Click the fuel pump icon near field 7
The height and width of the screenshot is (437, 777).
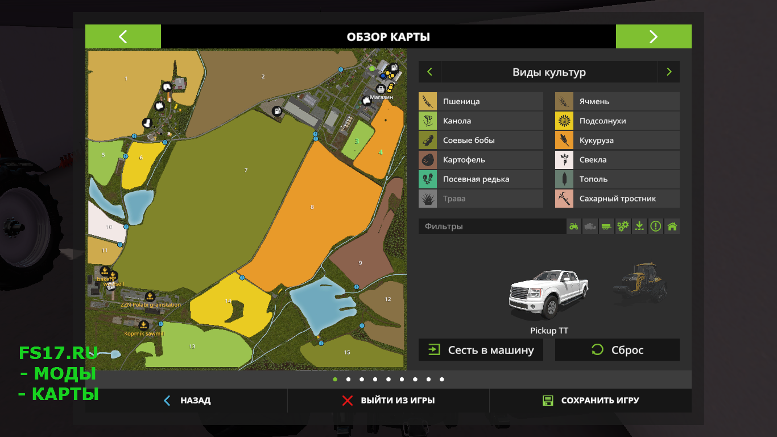pyautogui.click(x=276, y=110)
